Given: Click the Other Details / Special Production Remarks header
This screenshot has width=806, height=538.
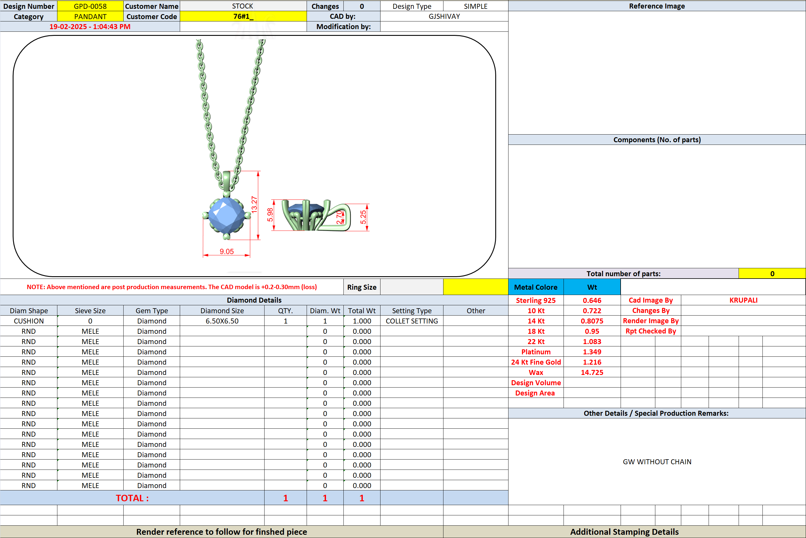Looking at the screenshot, I should pyautogui.click(x=657, y=413).
